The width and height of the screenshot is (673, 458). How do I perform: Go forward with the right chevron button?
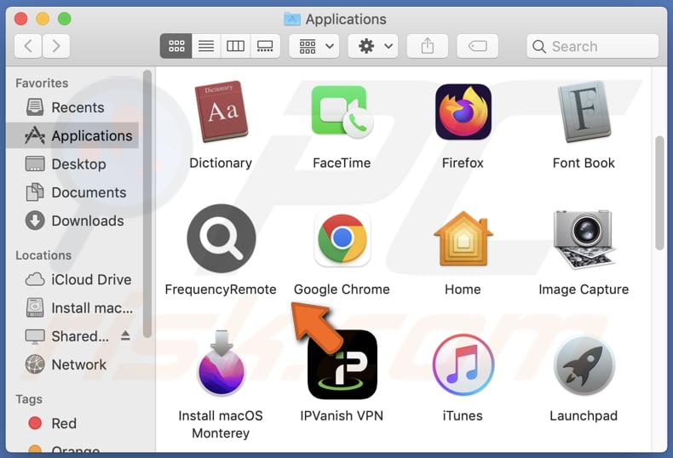[x=55, y=46]
